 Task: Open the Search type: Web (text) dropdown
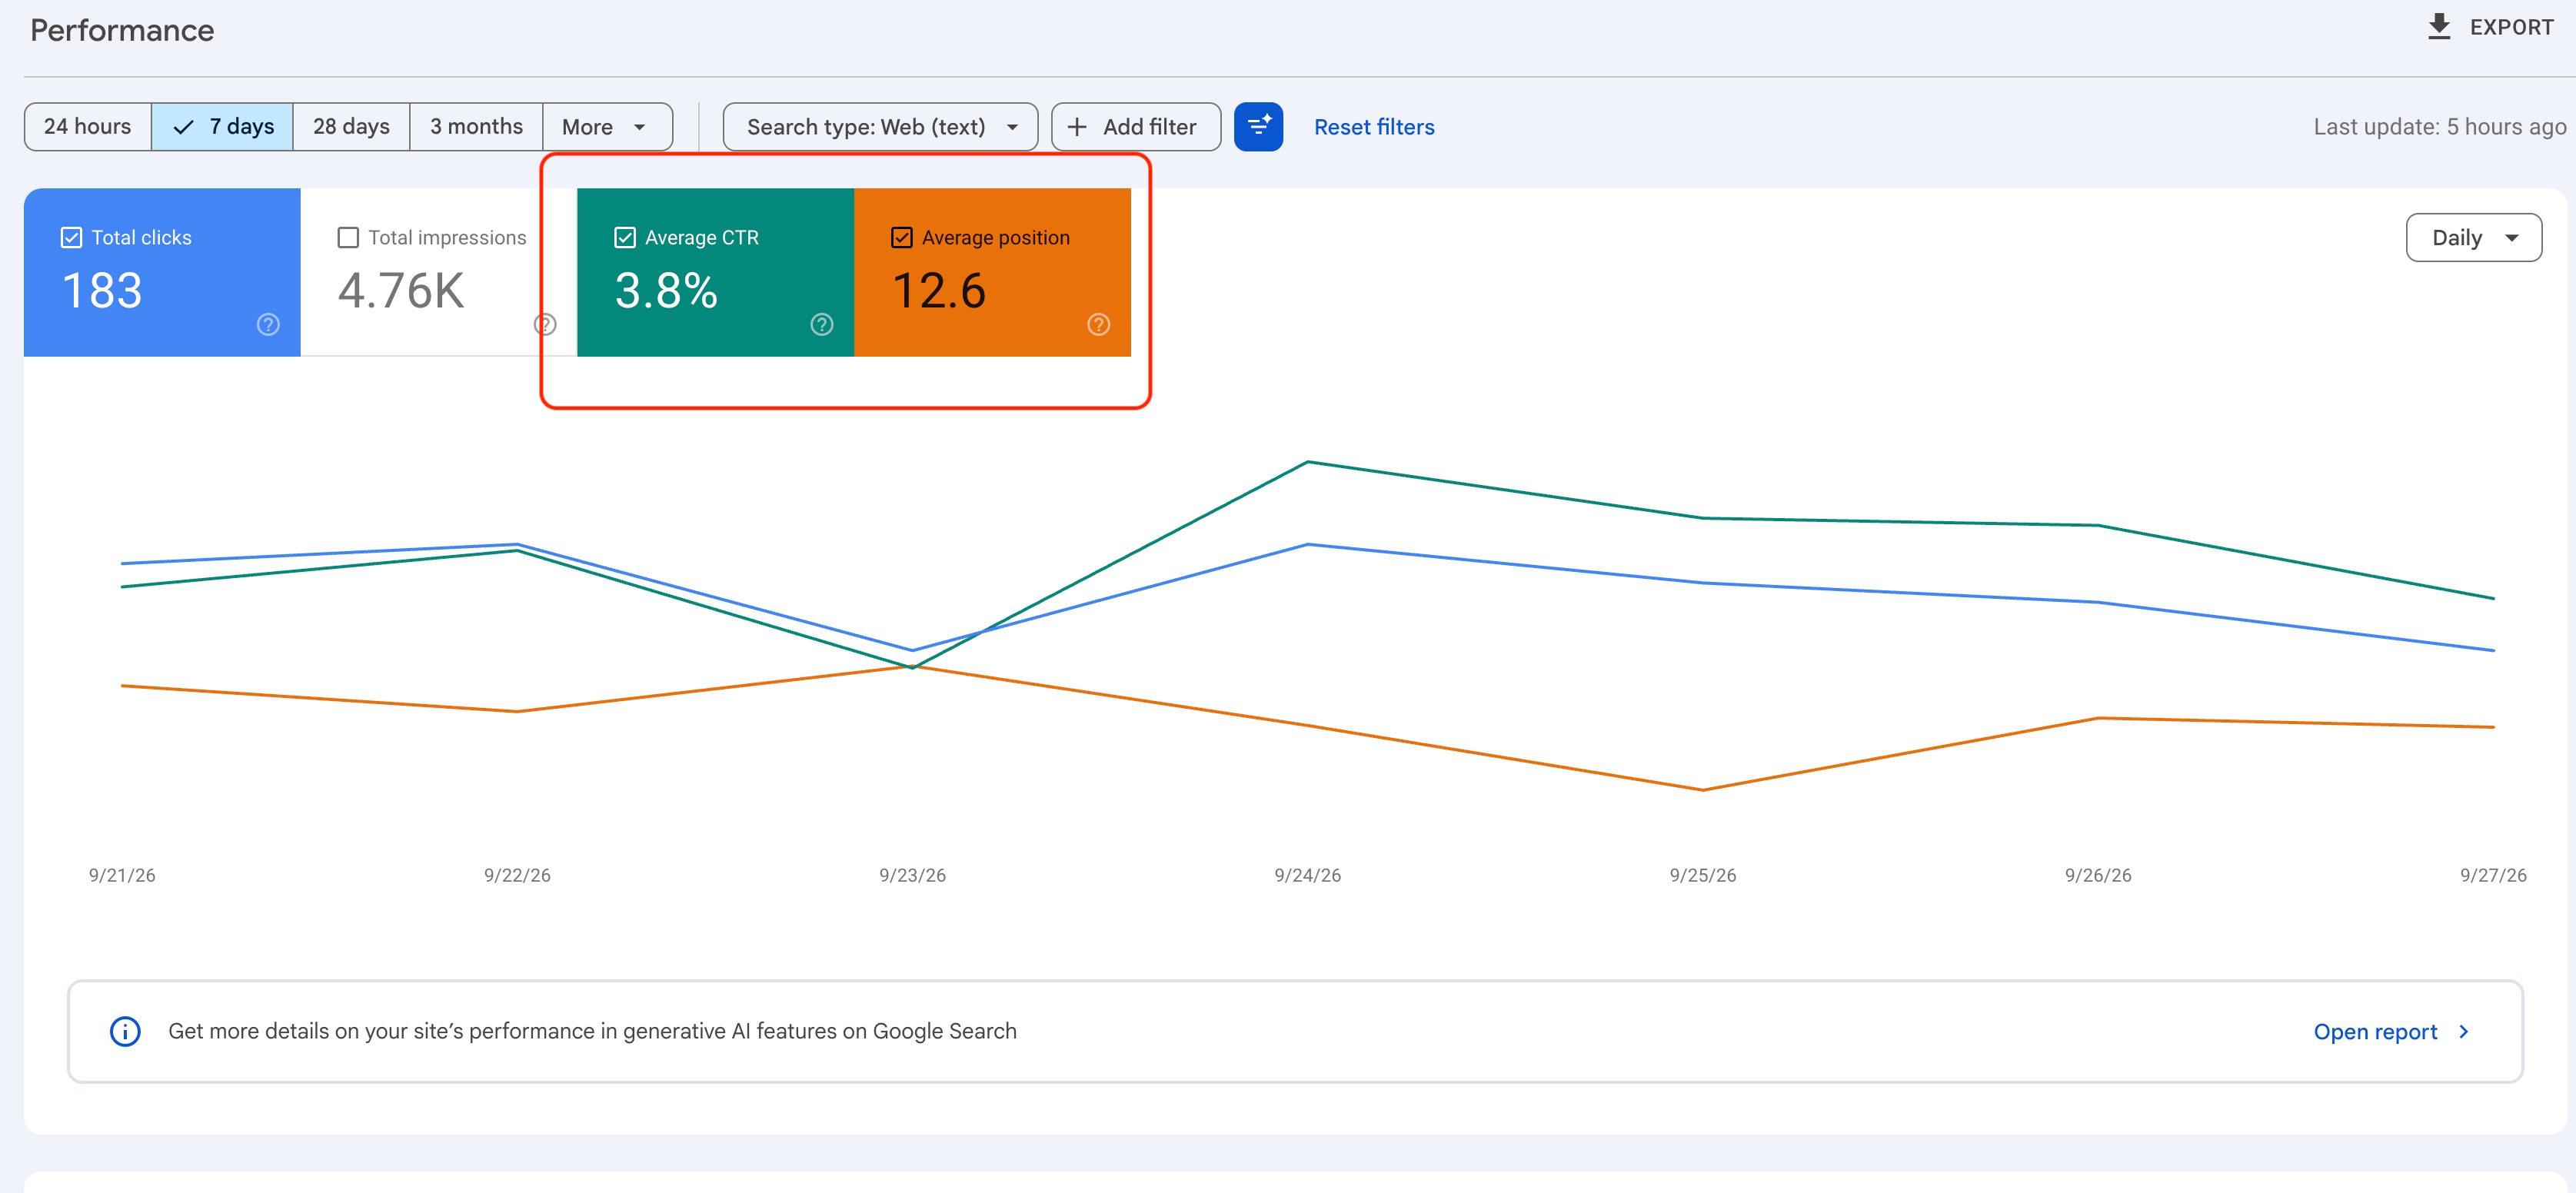pos(880,127)
